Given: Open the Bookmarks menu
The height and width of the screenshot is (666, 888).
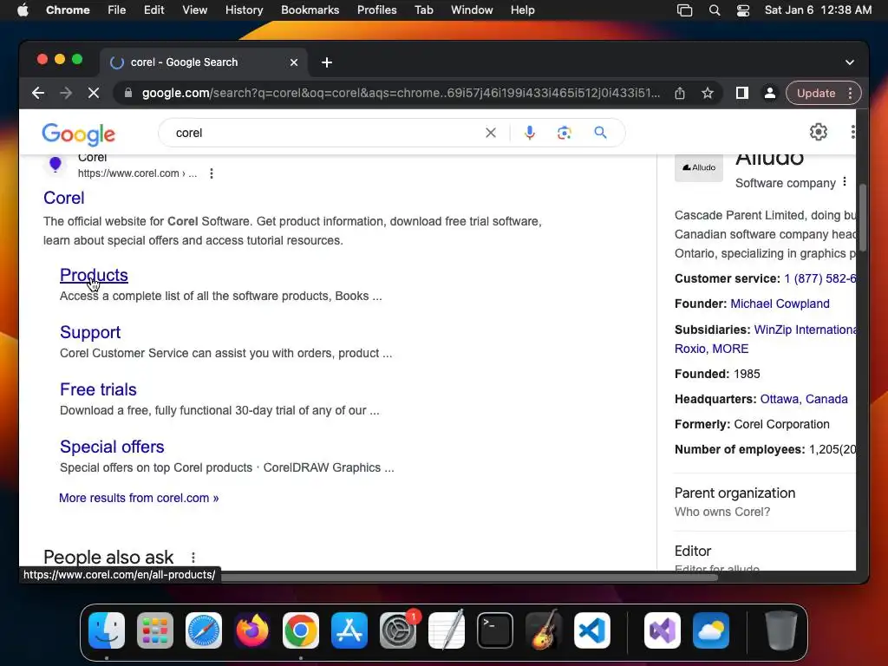Looking at the screenshot, I should (x=310, y=10).
